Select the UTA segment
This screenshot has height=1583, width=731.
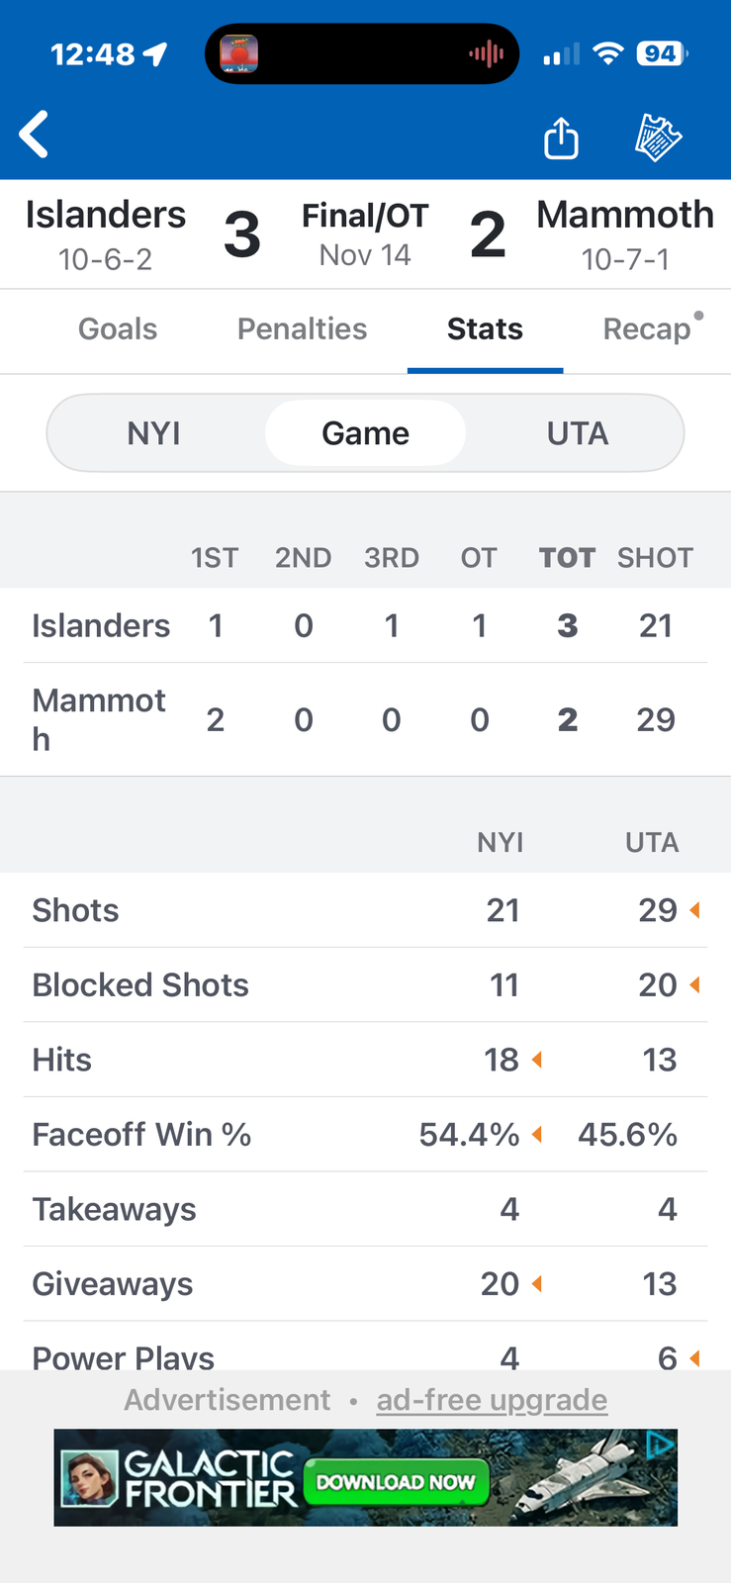click(x=577, y=433)
